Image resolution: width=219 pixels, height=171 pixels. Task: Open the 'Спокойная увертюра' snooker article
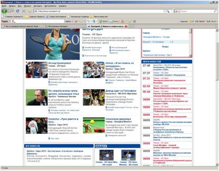[118, 119]
